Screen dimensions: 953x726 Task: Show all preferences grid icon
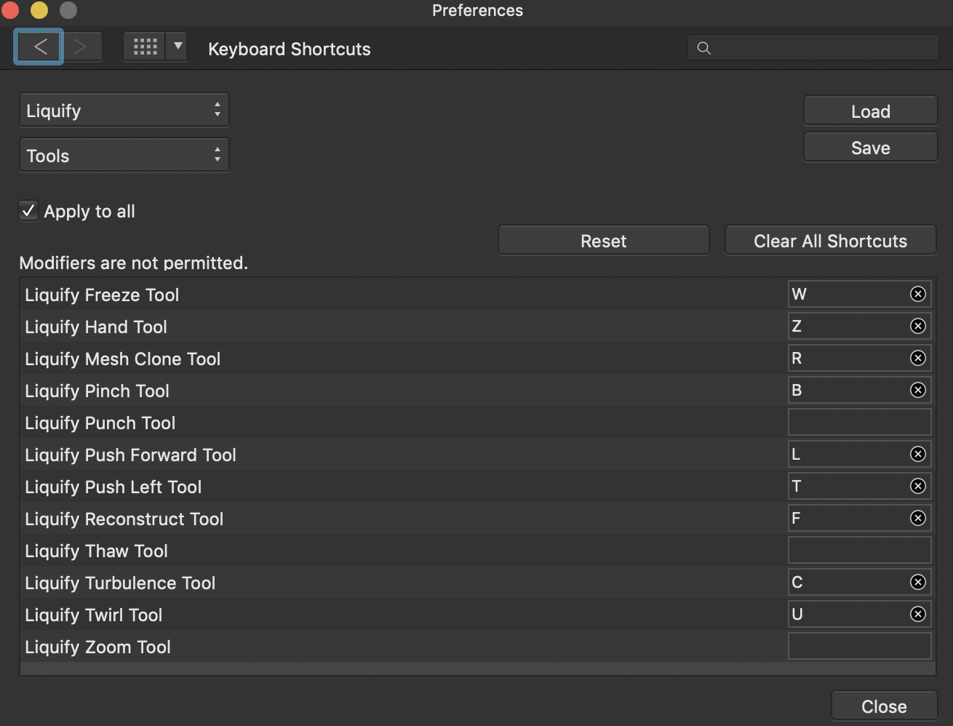coord(145,47)
